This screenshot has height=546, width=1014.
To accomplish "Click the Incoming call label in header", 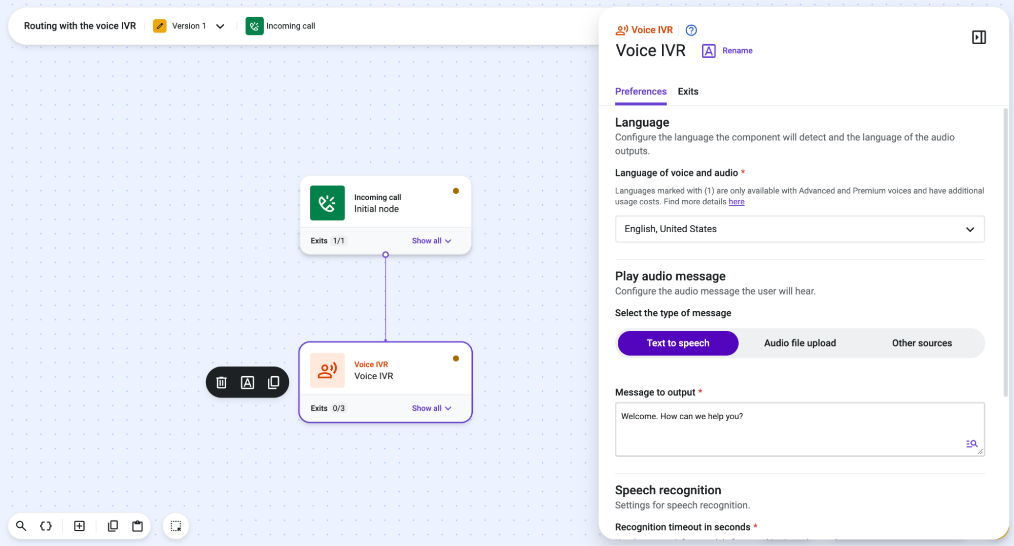I will [291, 26].
